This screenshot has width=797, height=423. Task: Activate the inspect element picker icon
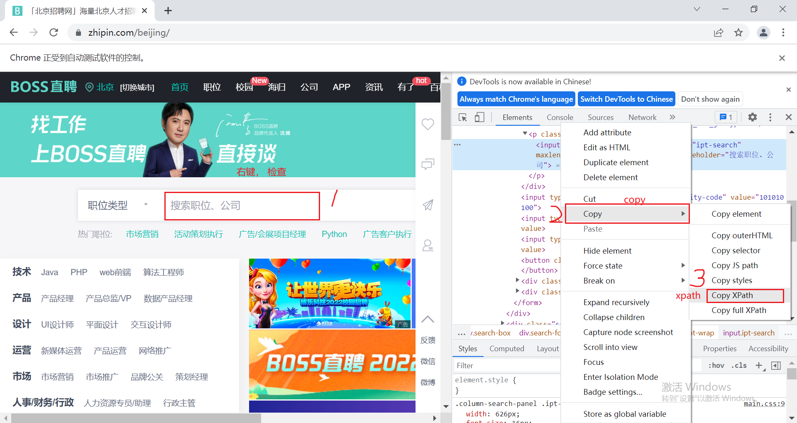(463, 117)
